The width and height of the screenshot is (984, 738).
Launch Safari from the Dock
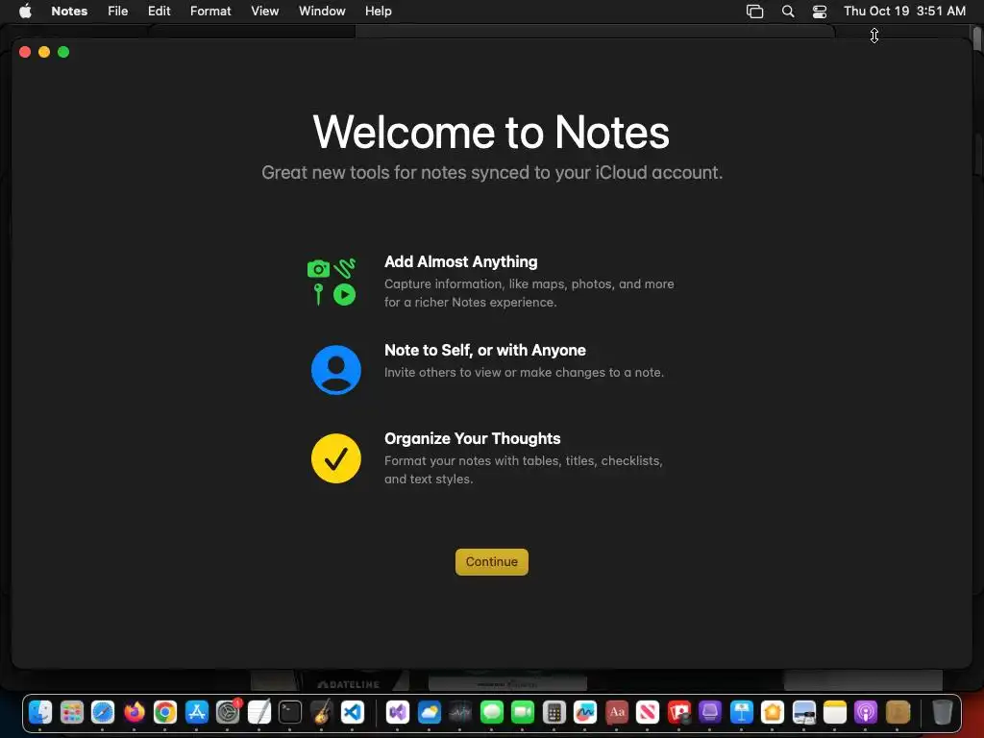103,712
